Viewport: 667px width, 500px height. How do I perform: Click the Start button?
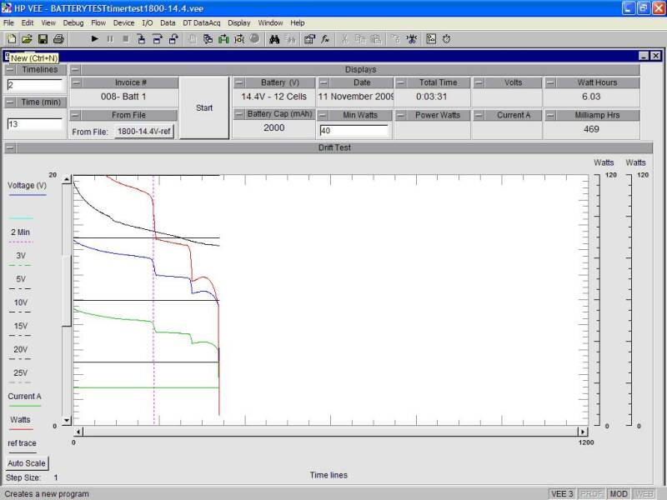coord(204,108)
